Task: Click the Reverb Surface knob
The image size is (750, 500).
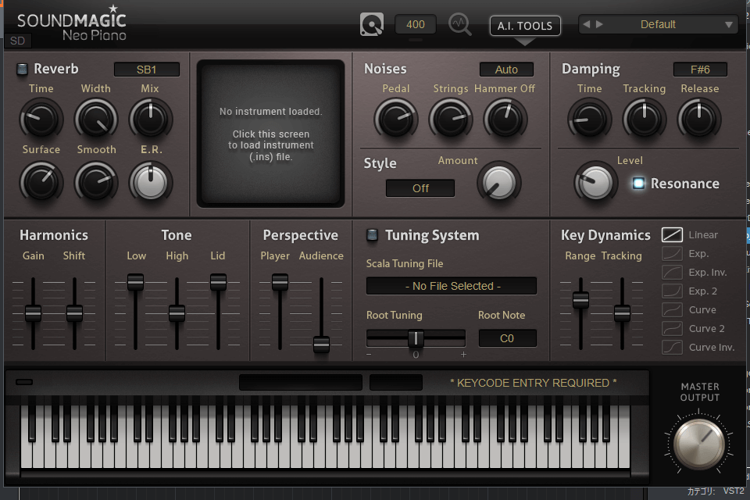Action: [41, 182]
